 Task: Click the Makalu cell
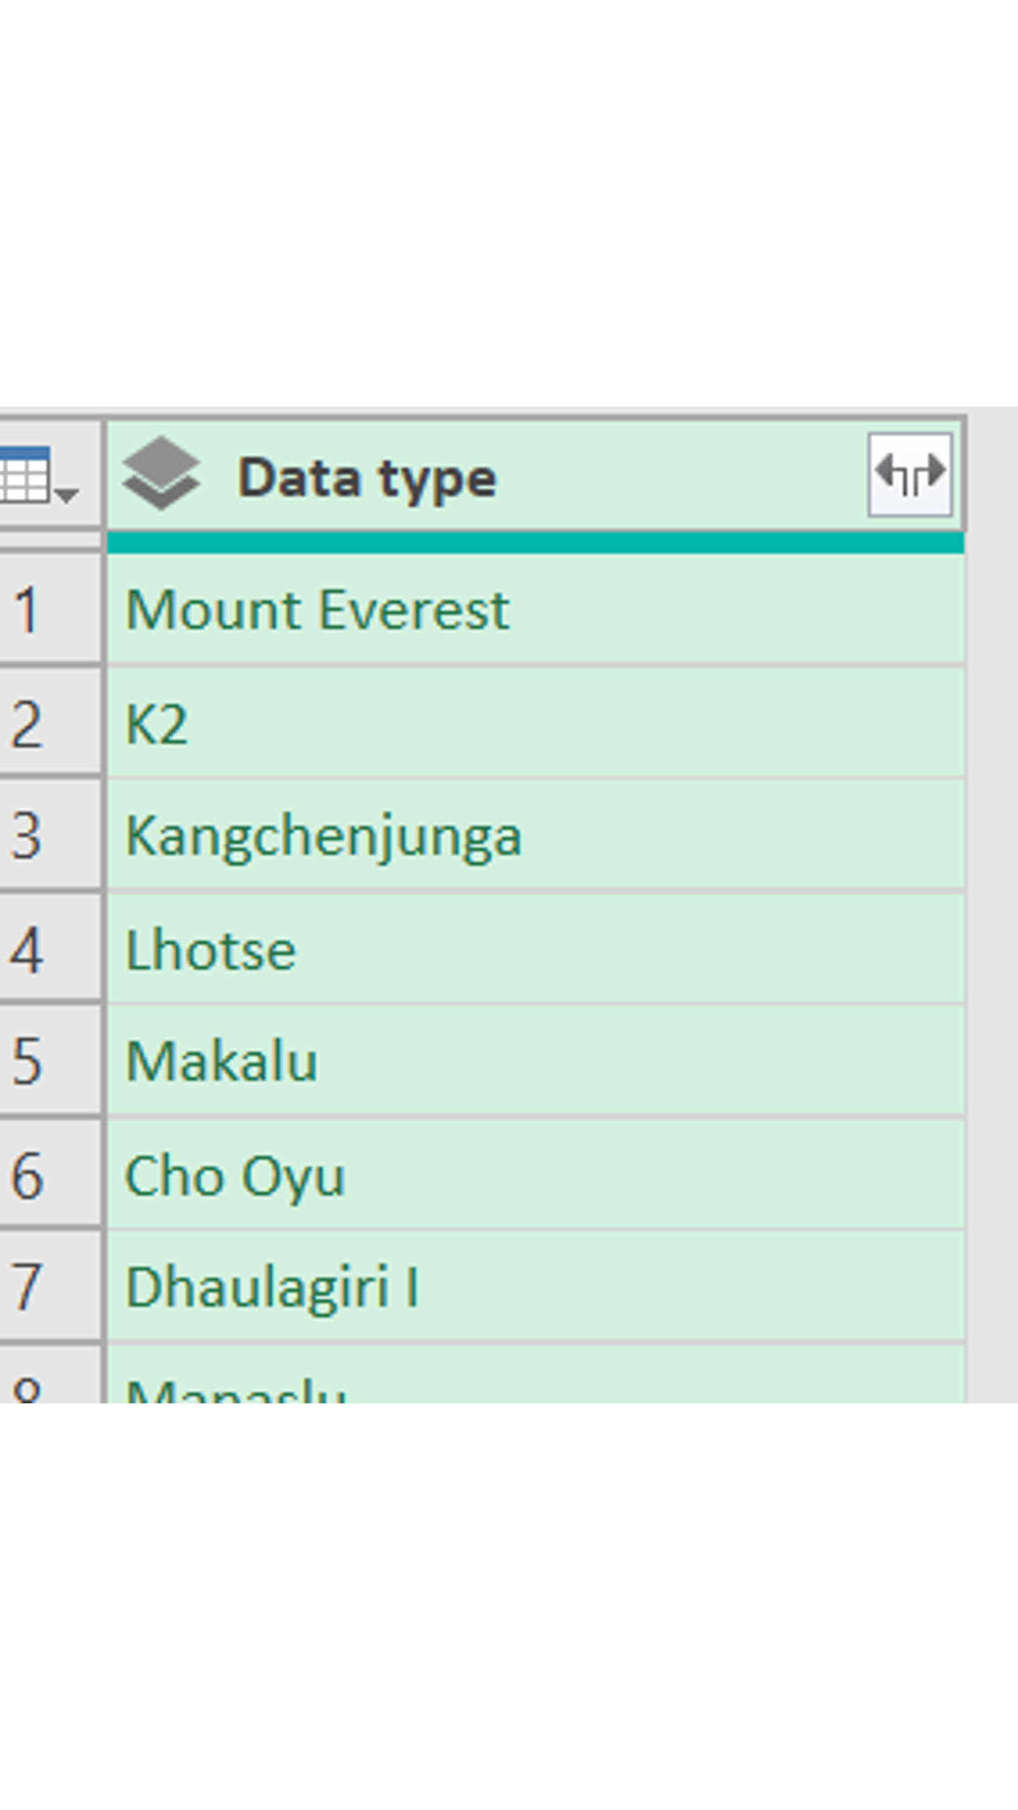pyautogui.click(x=535, y=1061)
